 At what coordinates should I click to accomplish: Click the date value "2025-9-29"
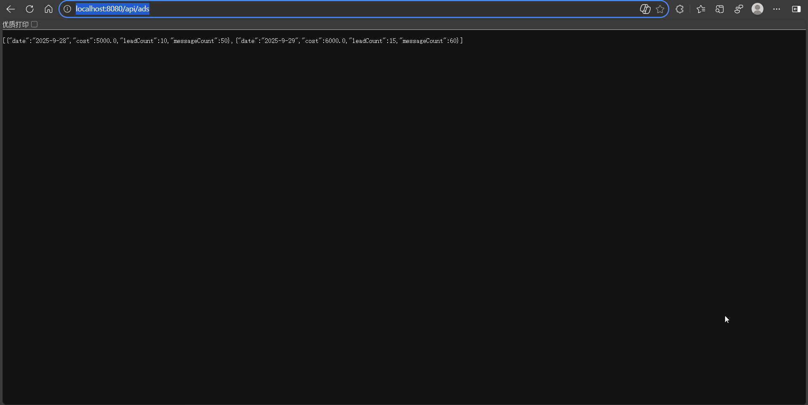[280, 41]
